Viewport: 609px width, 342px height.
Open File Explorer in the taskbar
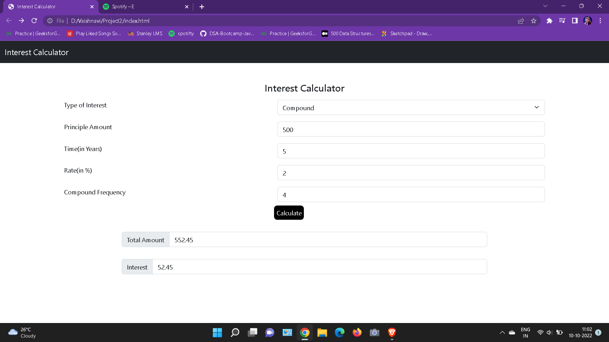click(x=322, y=332)
